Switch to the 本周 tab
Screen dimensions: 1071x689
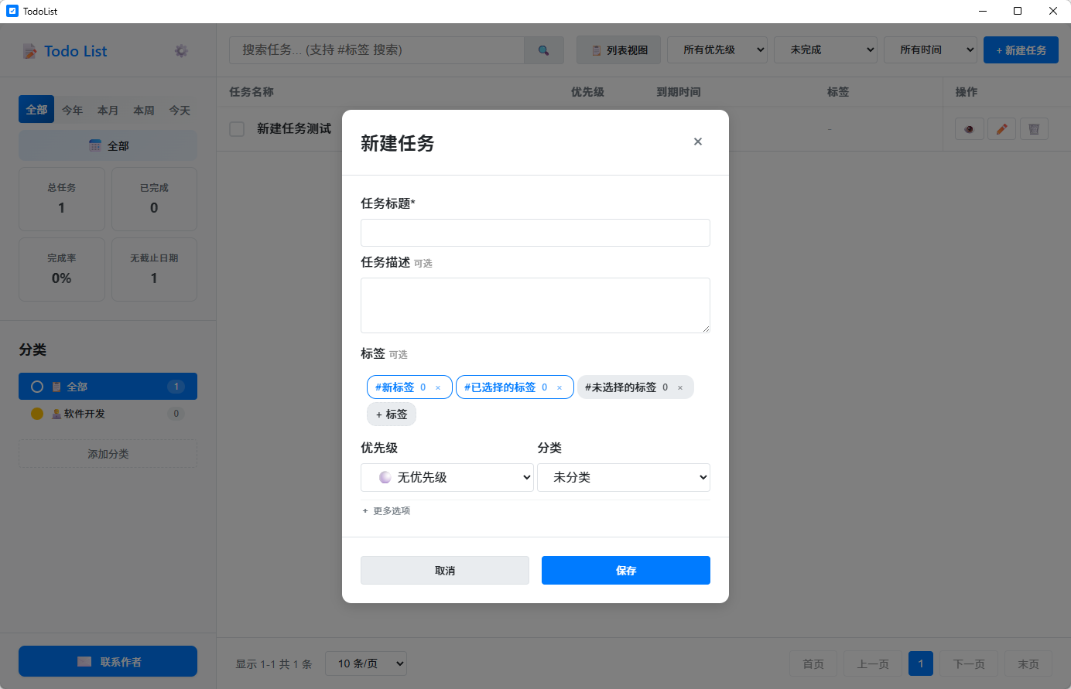(x=144, y=110)
